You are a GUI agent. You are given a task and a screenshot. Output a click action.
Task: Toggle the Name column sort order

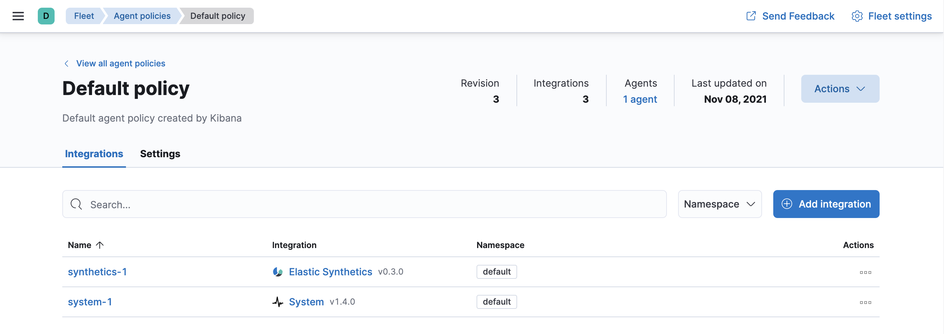coord(85,245)
